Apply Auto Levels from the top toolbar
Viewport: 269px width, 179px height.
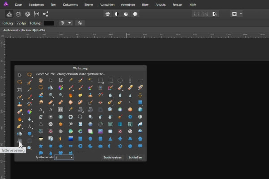pos(108,14)
